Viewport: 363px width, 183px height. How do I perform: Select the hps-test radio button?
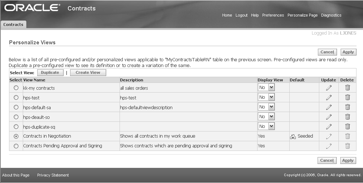pos(16,97)
